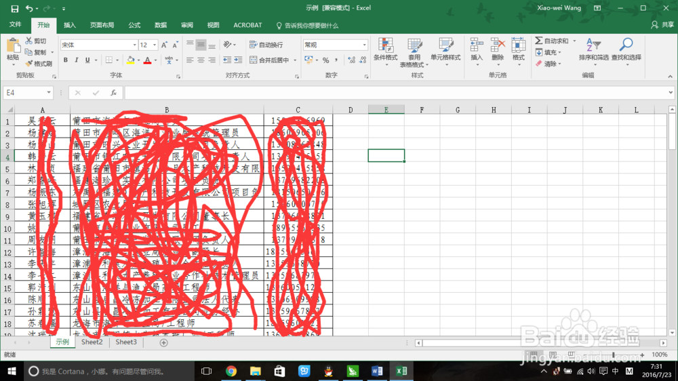Image resolution: width=678 pixels, height=381 pixels.
Task: Open the number format dropdown (常规)
Action: click(364, 45)
